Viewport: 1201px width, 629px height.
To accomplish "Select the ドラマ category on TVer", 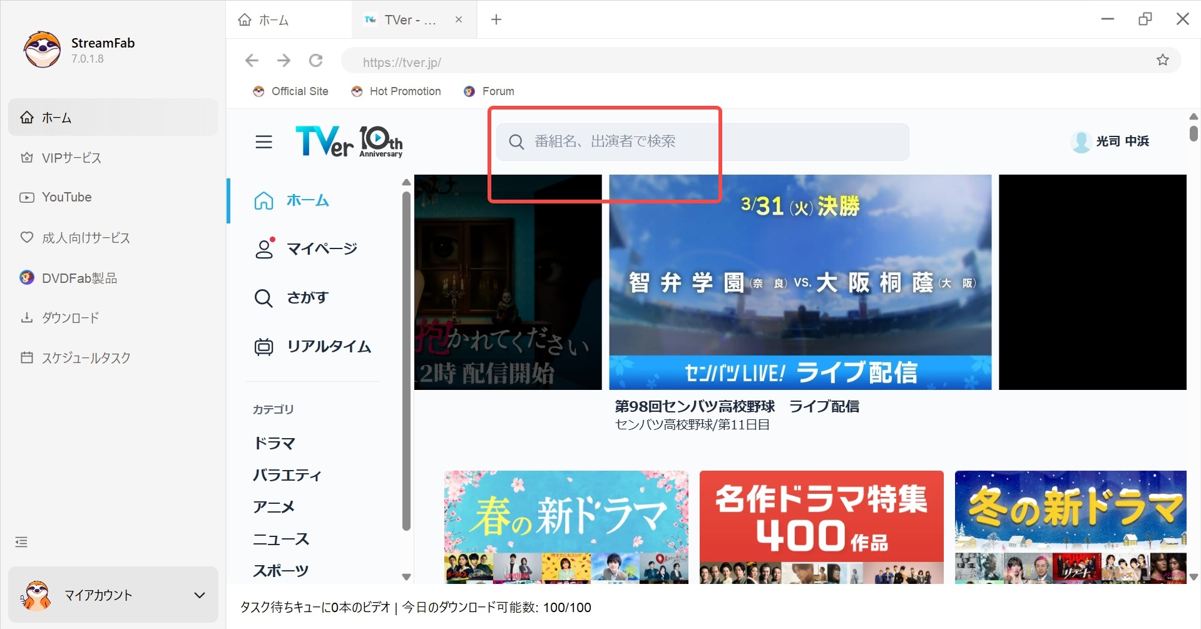I will coord(274,442).
